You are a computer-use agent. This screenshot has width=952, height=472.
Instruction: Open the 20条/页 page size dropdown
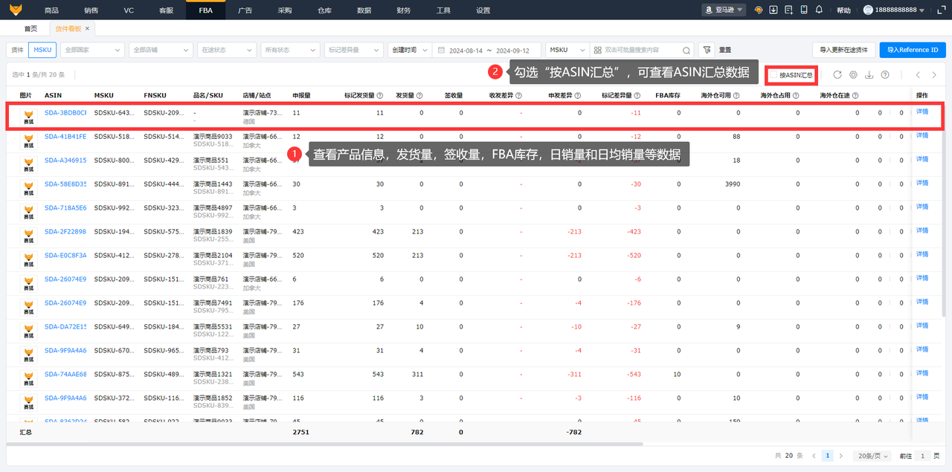pyautogui.click(x=870, y=456)
